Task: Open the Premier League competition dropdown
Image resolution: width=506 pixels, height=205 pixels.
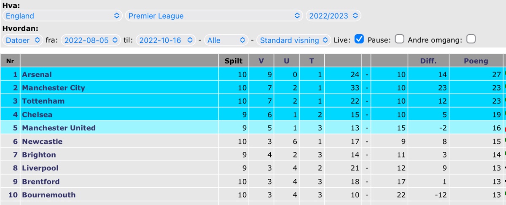Action: (214, 16)
